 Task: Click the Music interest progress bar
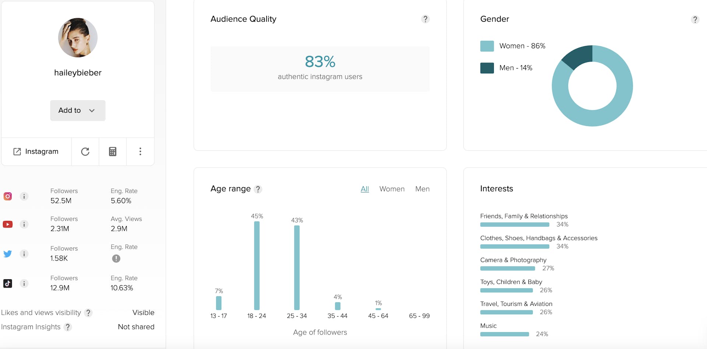click(504, 334)
